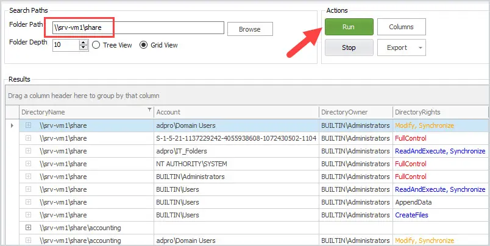Expand the BUILTIN\Users CreateFiles row
The height and width of the screenshot is (246, 490).
[x=29, y=215]
